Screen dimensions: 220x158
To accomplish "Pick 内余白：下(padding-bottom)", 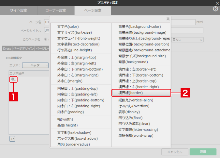I will click(81, 100).
